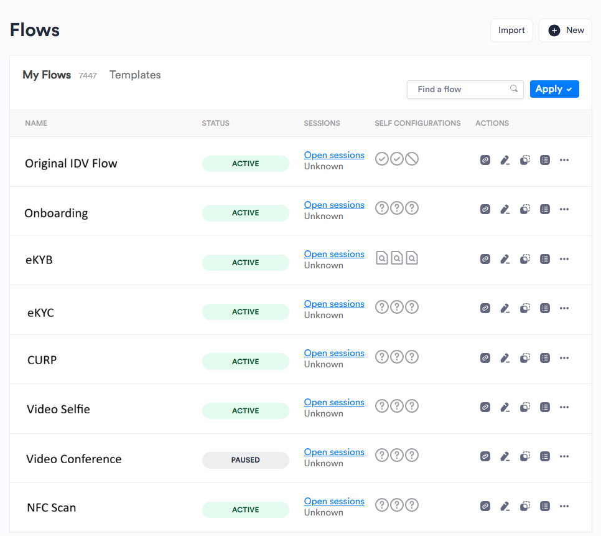601x536 pixels.
Task: Open more actions for Original IDV Flow
Action: coord(564,160)
